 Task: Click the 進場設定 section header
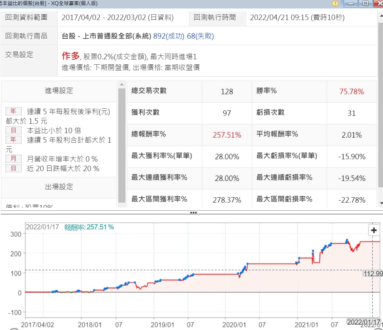point(59,91)
